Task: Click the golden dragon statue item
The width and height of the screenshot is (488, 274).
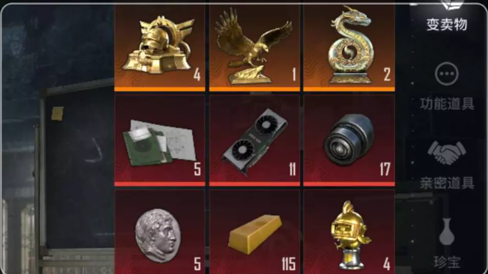Action: (349, 47)
